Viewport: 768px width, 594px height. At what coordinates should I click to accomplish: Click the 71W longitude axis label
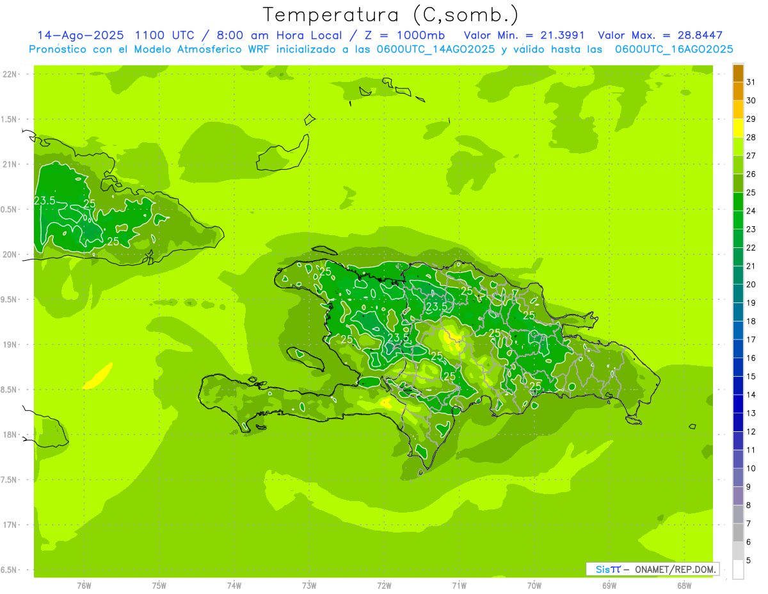[459, 586]
